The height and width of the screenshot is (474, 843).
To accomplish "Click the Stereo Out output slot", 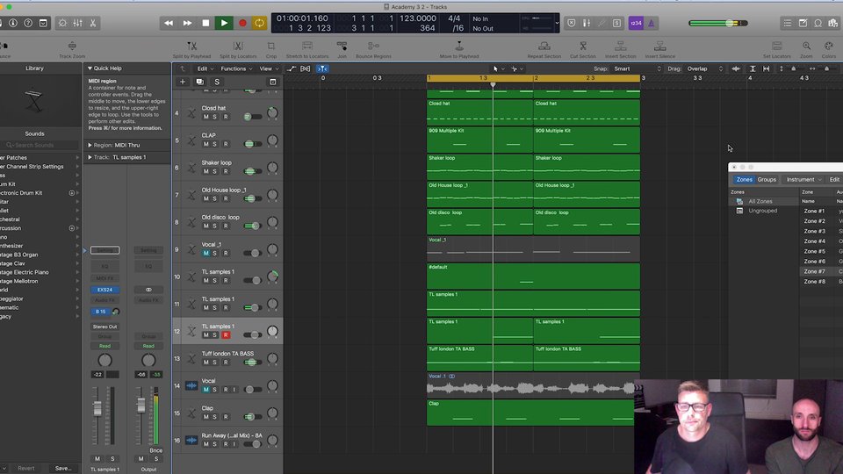I will click(x=104, y=327).
